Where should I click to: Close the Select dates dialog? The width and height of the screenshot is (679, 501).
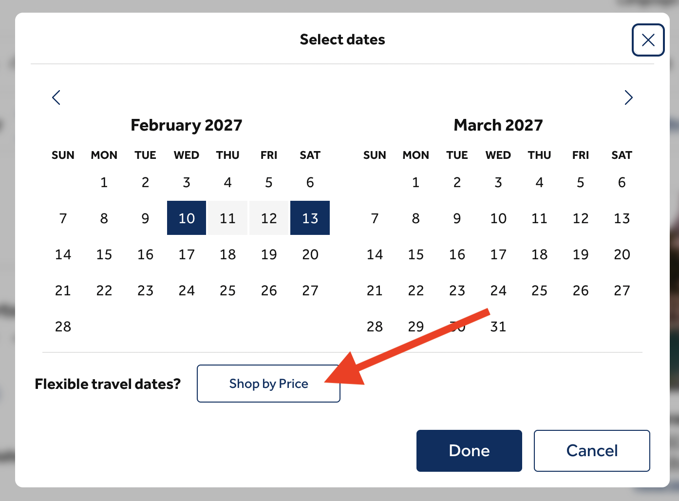click(x=648, y=40)
